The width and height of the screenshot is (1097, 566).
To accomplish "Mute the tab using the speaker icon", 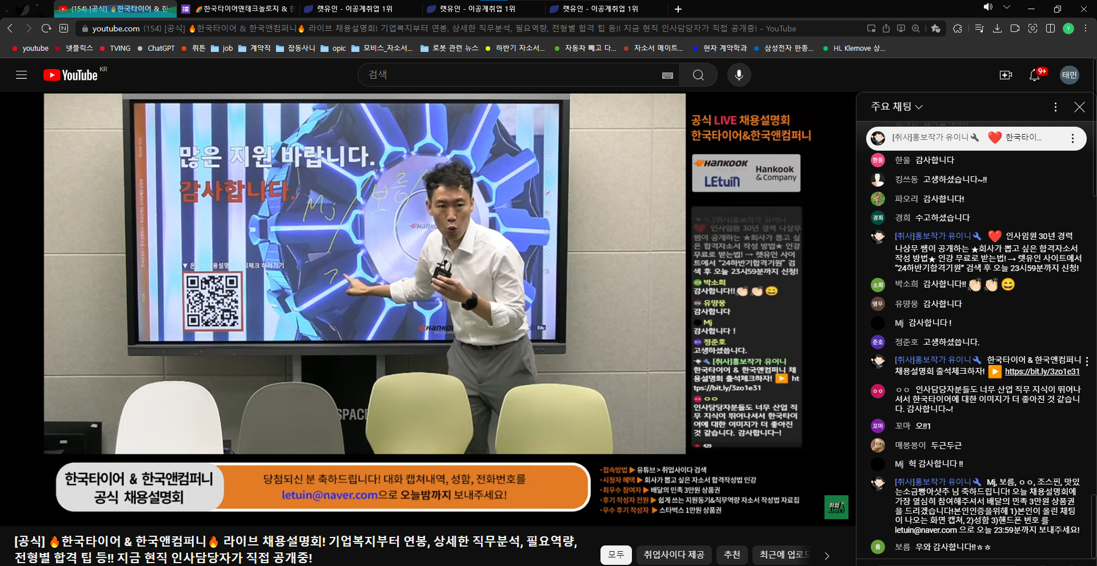I will pyautogui.click(x=988, y=7).
